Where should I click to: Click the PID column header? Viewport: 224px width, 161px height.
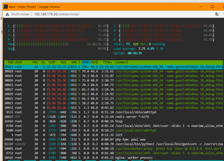click(10, 62)
